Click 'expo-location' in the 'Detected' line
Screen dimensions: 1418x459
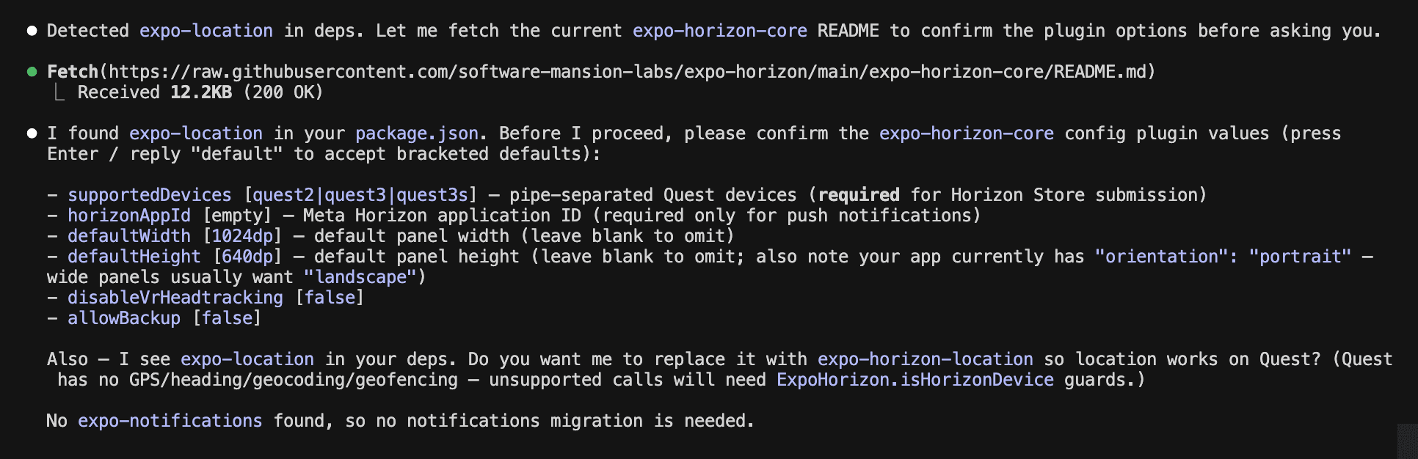point(206,31)
